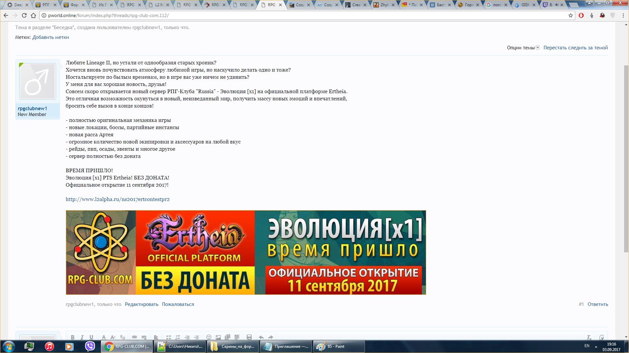Open Приглашение window from taskbar
This screenshot has height=353, width=629.
click(286, 346)
